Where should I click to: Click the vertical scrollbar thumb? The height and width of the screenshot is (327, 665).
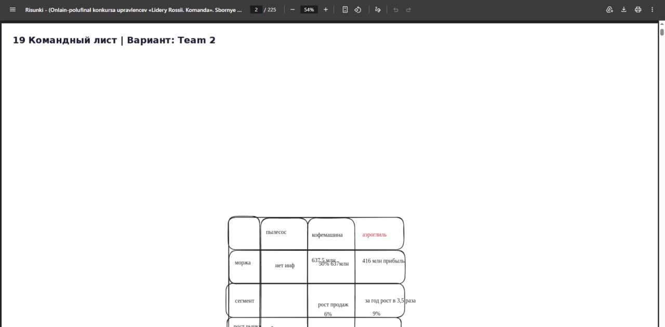pos(662,32)
